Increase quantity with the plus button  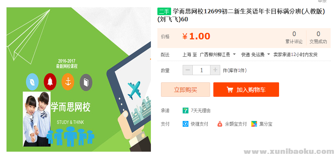click(215, 70)
